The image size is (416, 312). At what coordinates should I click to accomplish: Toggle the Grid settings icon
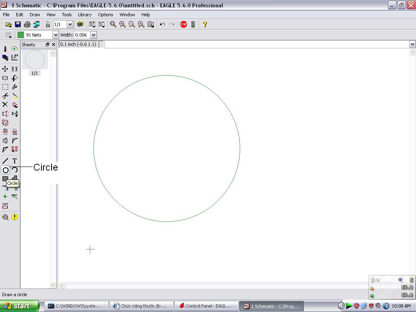[8, 35]
